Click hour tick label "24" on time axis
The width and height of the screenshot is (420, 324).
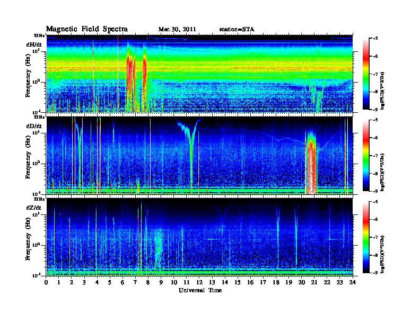[x=353, y=282]
